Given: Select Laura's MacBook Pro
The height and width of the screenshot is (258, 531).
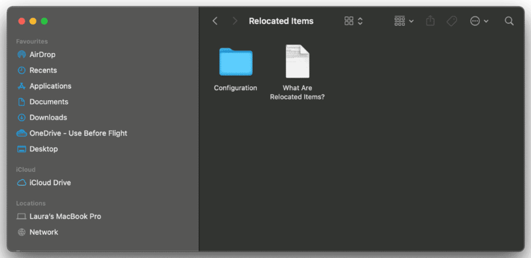Looking at the screenshot, I should [x=65, y=216].
